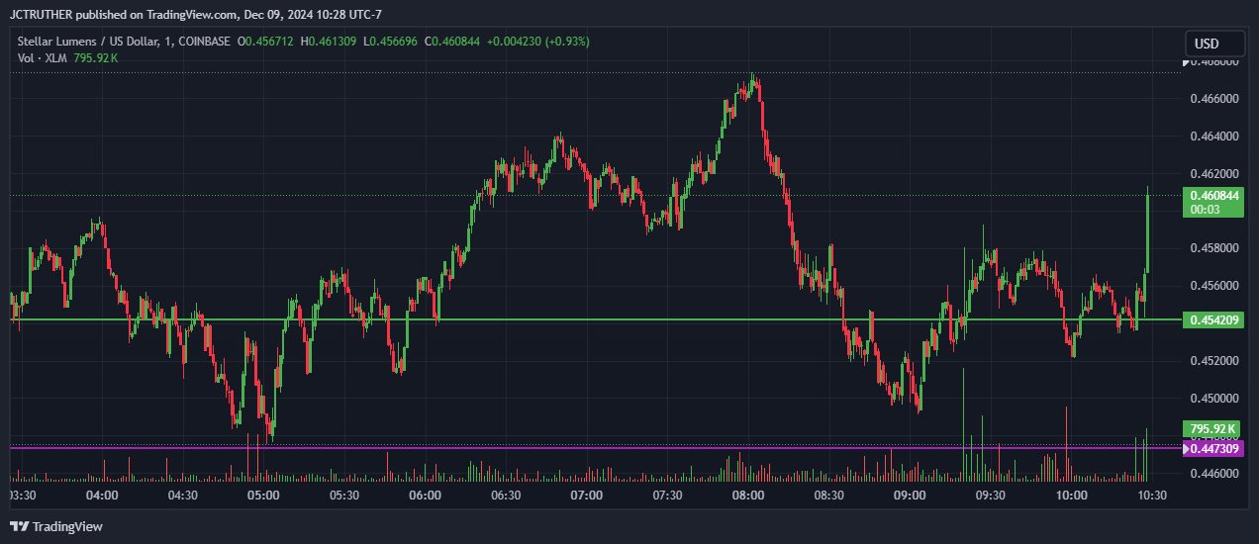
Task: Click the 0.466000 price axis label
Action: (1213, 99)
